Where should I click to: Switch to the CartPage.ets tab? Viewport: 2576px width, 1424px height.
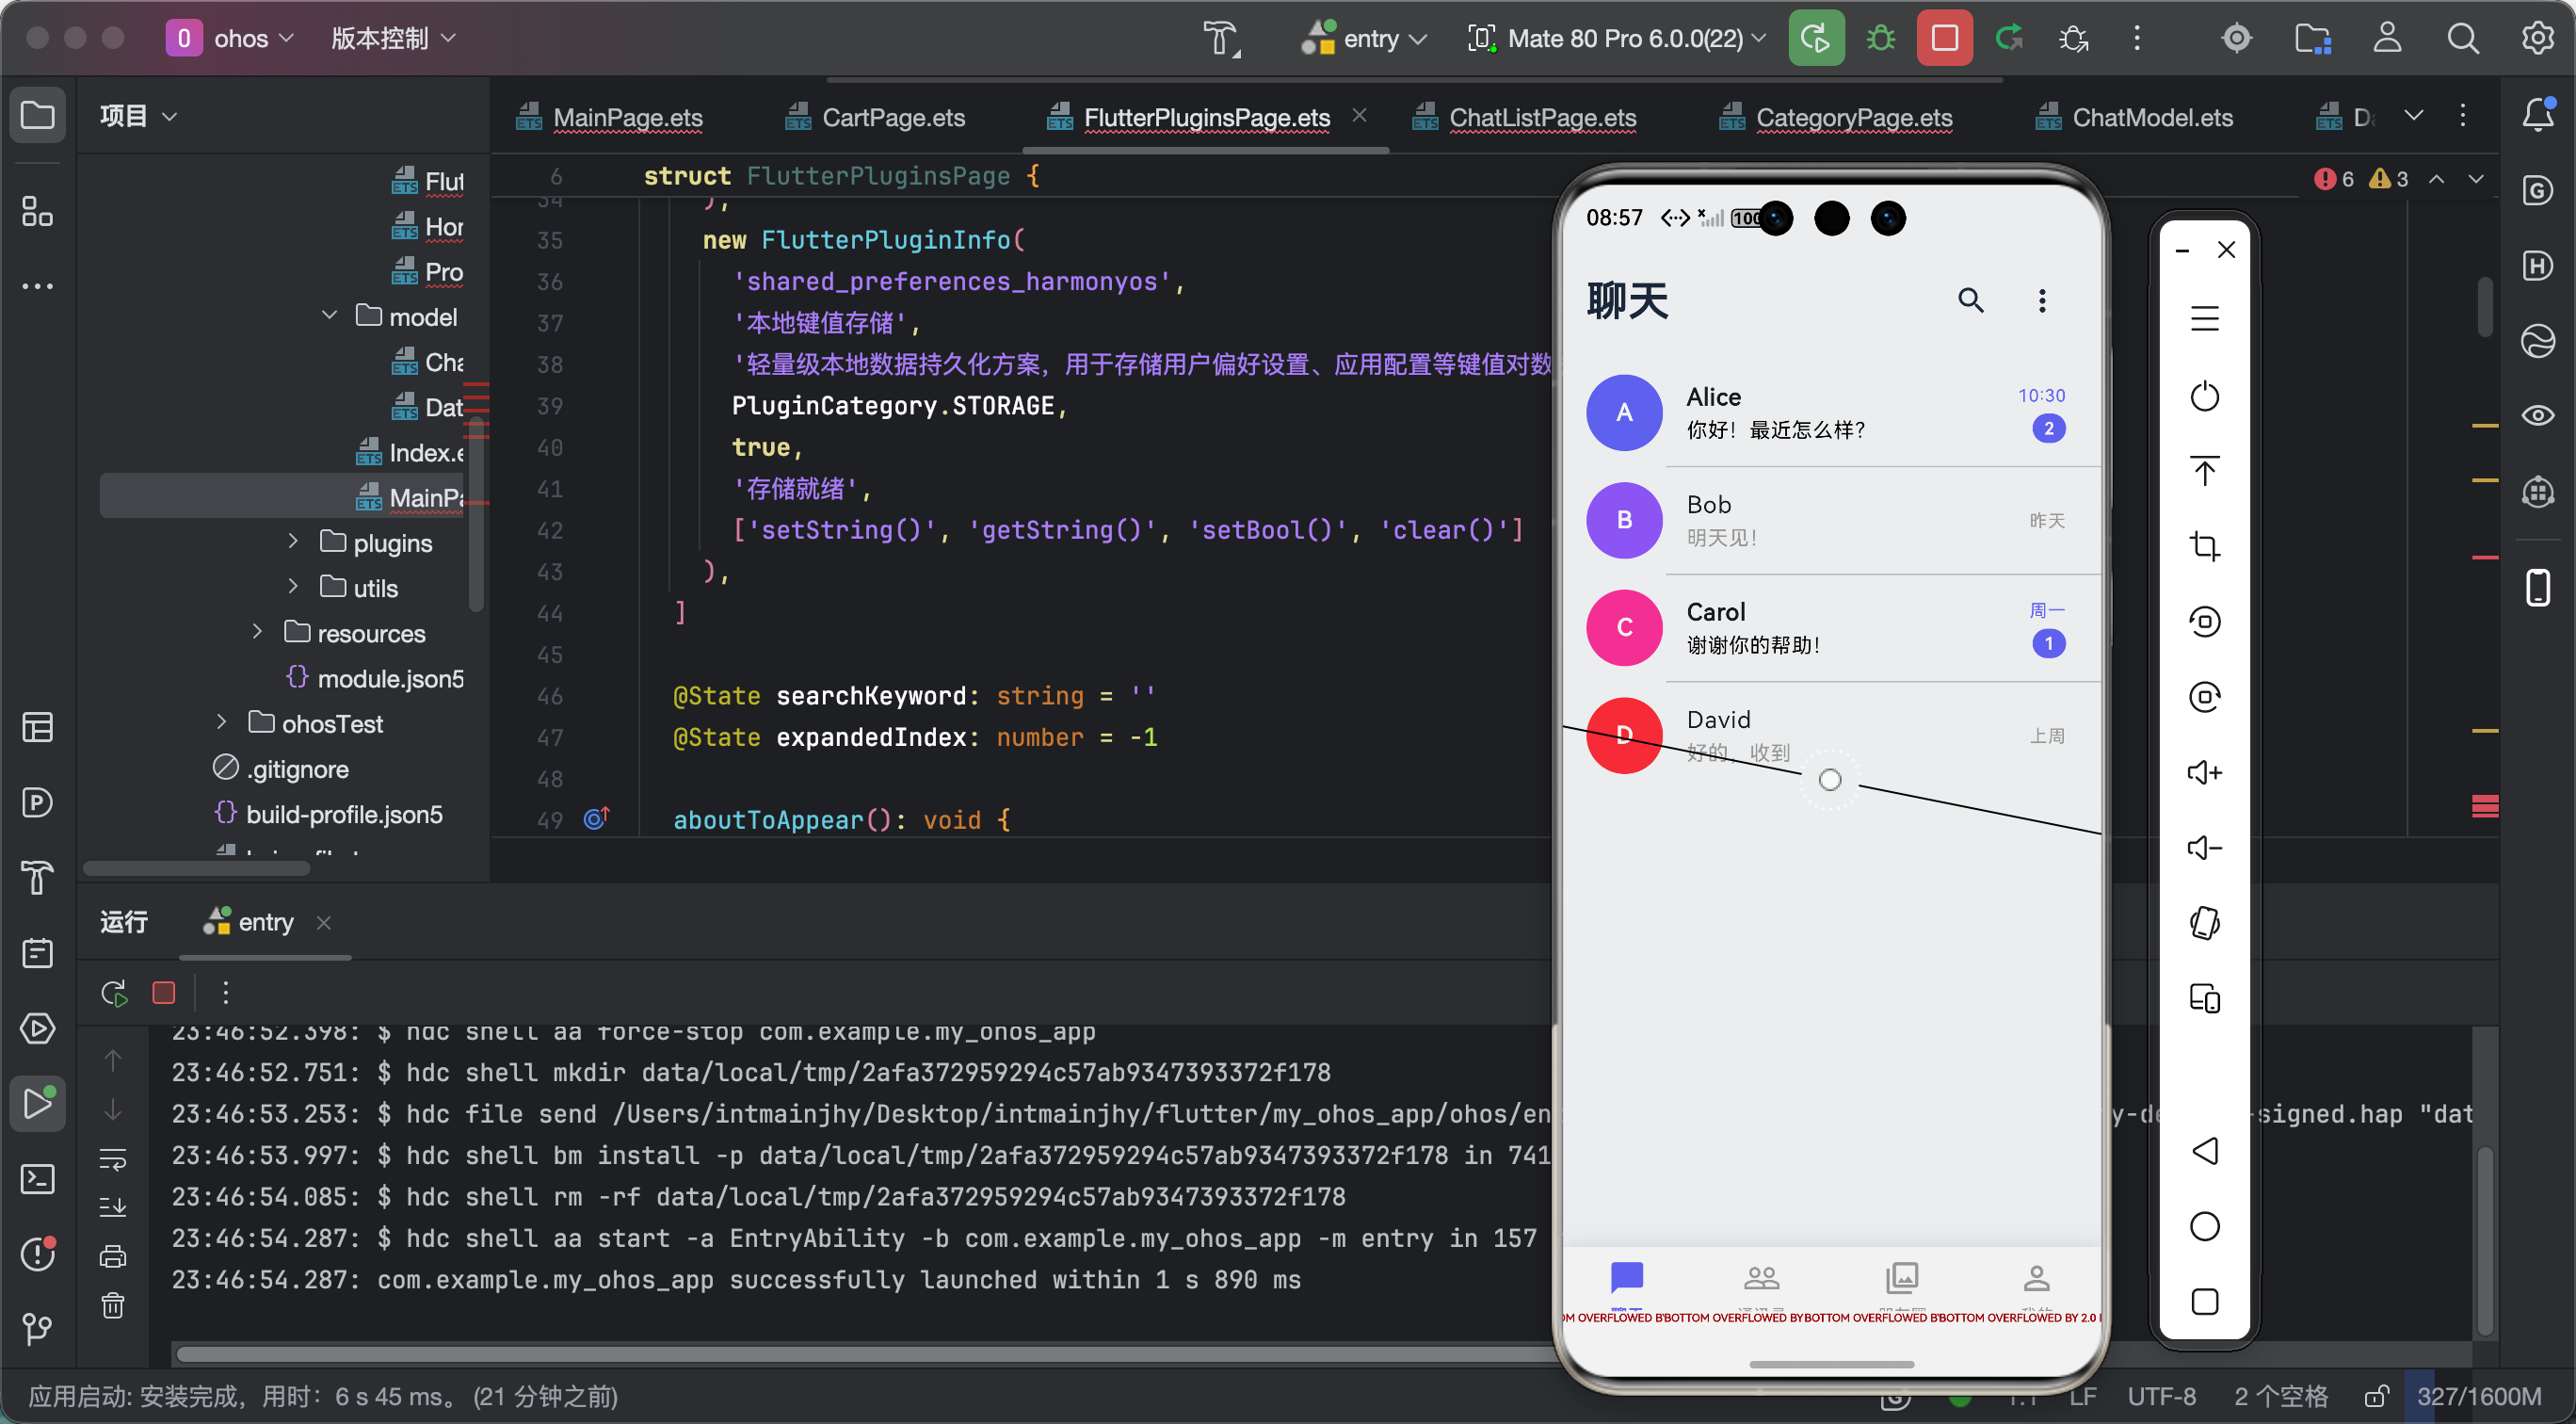click(892, 118)
